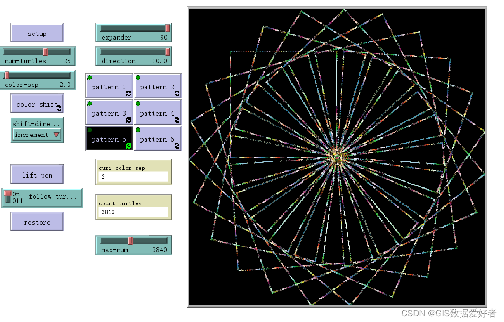The image size is (504, 322).
Task: Click the forever loop icon on pattern 6
Action: [x=177, y=146]
